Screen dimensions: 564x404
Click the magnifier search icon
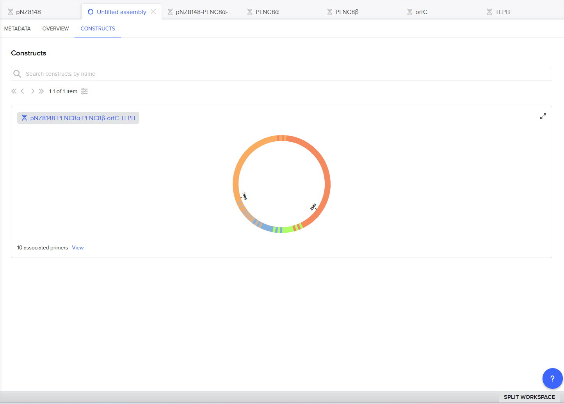pyautogui.click(x=17, y=74)
